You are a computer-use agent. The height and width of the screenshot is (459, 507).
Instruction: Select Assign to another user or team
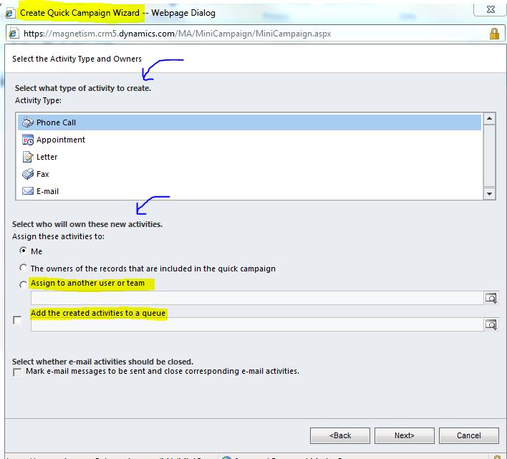tap(24, 285)
